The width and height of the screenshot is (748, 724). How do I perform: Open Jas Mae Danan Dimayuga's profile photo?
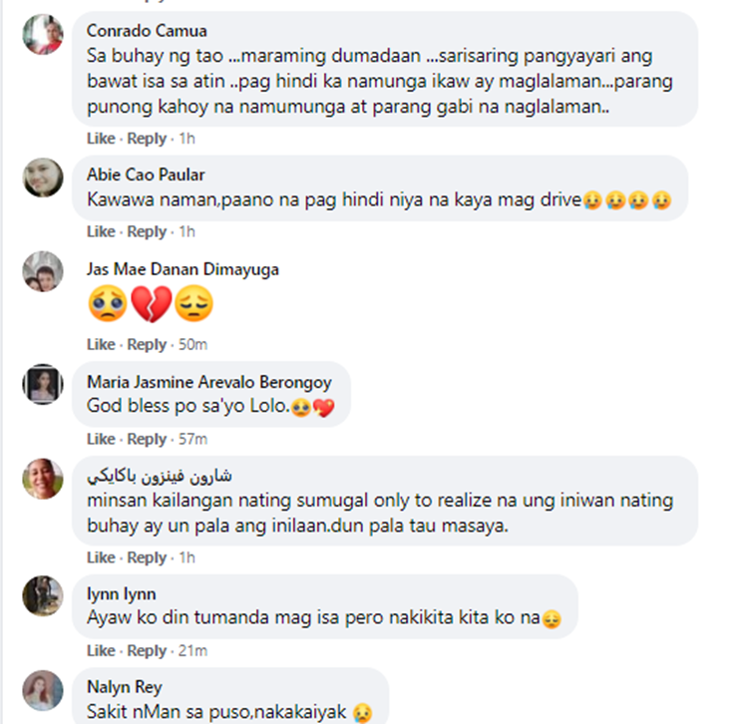43,271
